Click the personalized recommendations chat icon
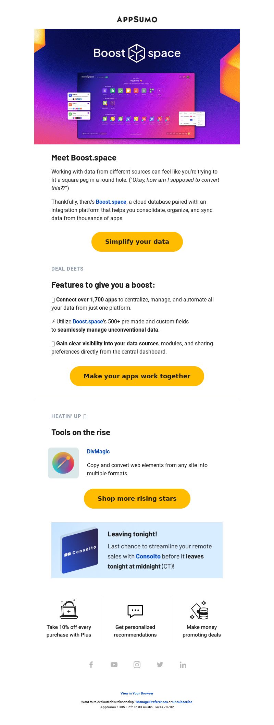This screenshot has height=725, width=274. (135, 611)
